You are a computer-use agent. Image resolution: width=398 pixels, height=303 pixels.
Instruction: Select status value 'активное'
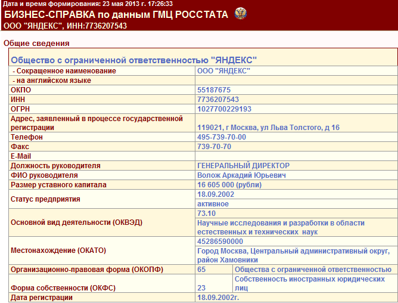pos(213,204)
